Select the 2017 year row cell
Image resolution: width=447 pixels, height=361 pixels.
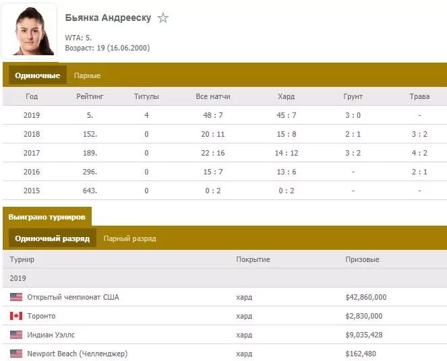(32, 153)
